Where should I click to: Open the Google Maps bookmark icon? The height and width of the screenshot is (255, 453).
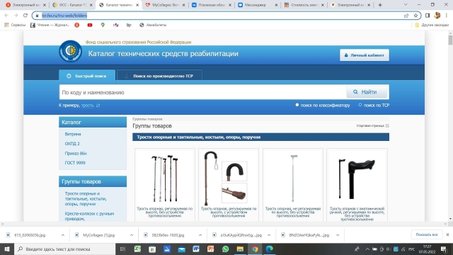[103, 25]
